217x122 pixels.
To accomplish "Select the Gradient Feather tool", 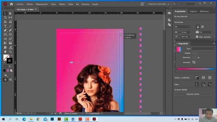I will click(x=10, y=43).
